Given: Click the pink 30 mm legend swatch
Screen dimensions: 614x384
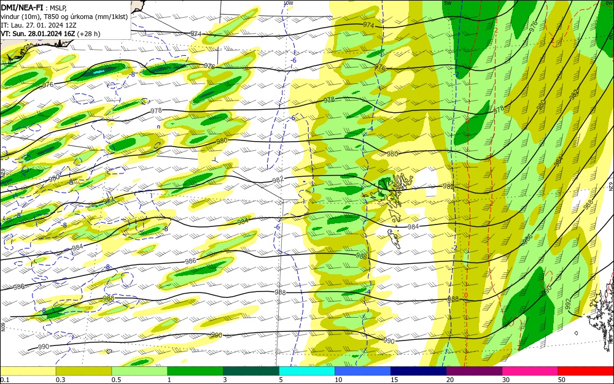Looking at the screenshot, I should click(530, 371).
